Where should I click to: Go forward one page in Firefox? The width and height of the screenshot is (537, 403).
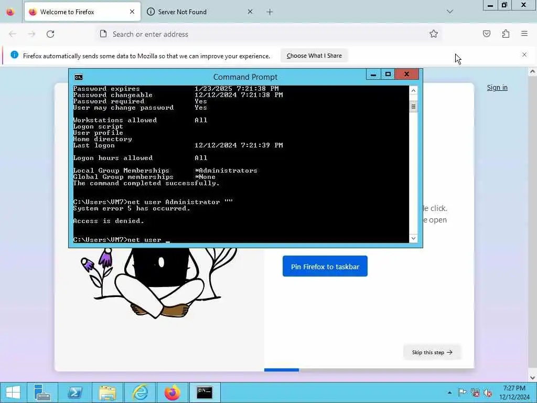point(31,34)
